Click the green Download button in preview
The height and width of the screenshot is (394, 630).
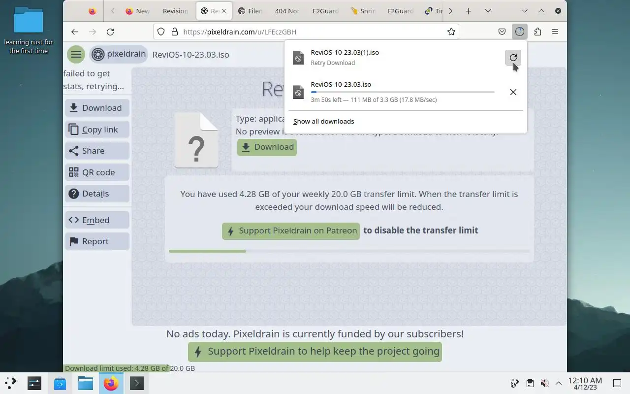tap(267, 147)
